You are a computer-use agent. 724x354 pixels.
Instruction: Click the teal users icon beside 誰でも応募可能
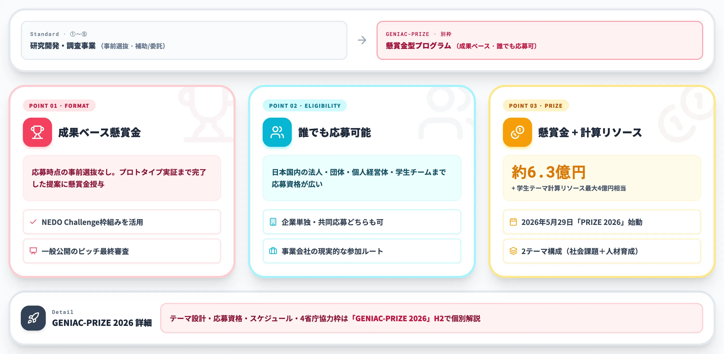(277, 132)
